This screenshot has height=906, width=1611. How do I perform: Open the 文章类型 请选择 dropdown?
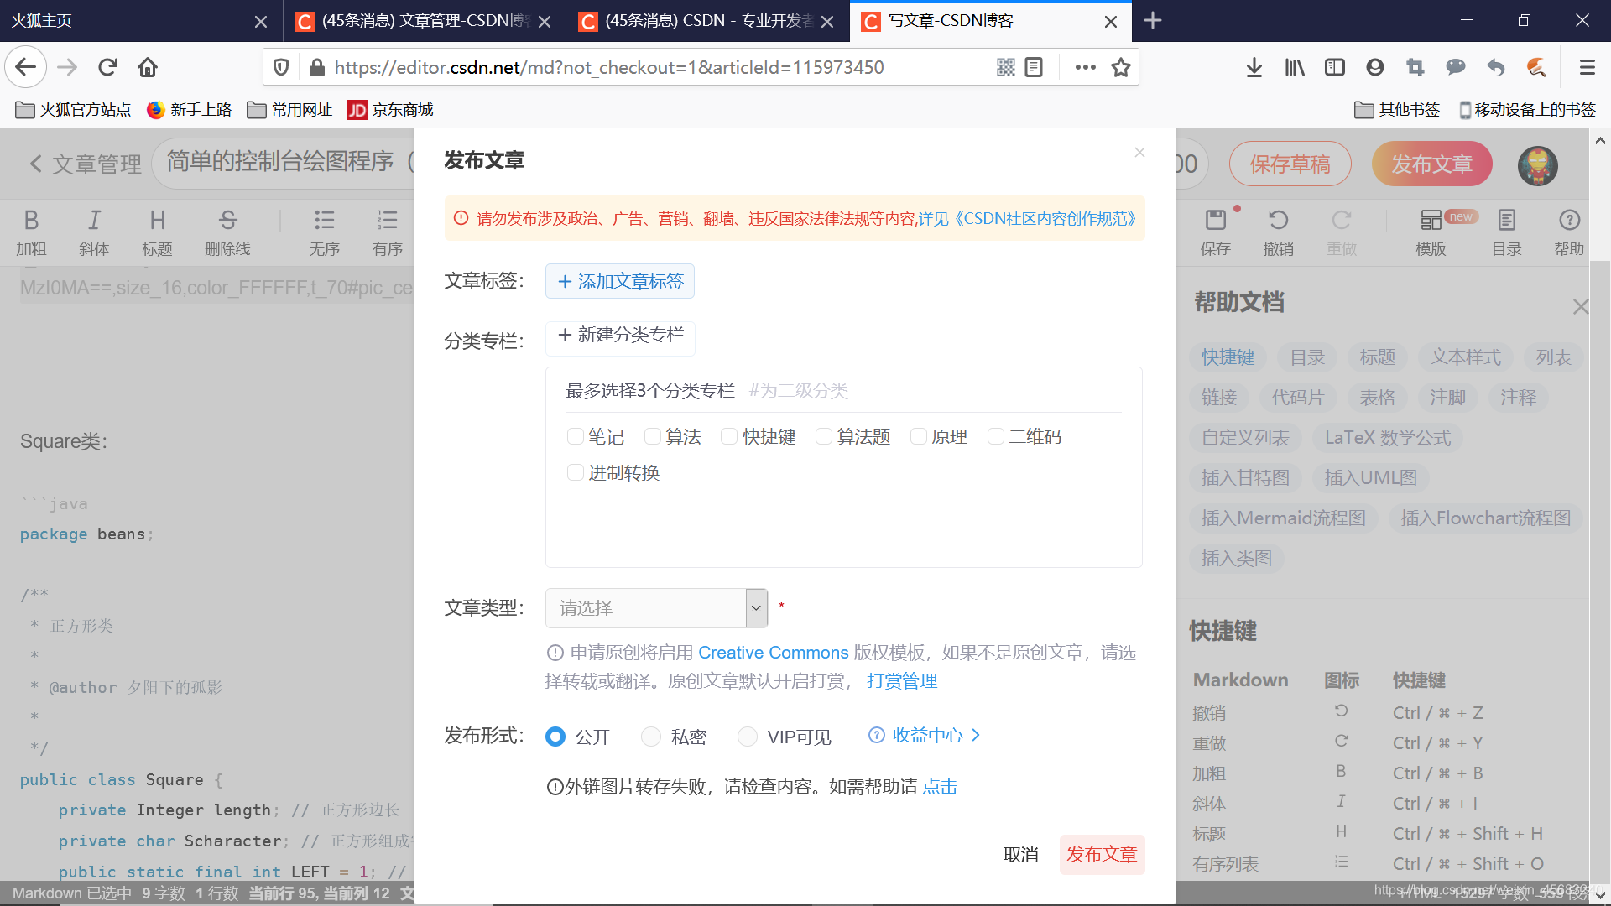[x=656, y=608]
